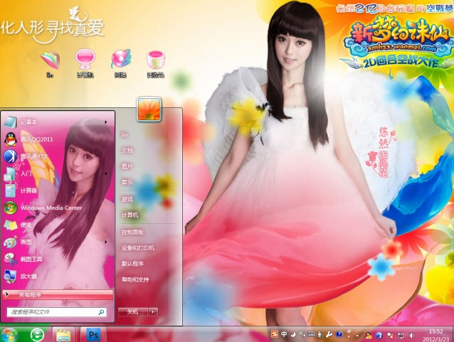Show hidden tray icons arrow
Viewport: 454px width, 342px height.
[x=357, y=336]
